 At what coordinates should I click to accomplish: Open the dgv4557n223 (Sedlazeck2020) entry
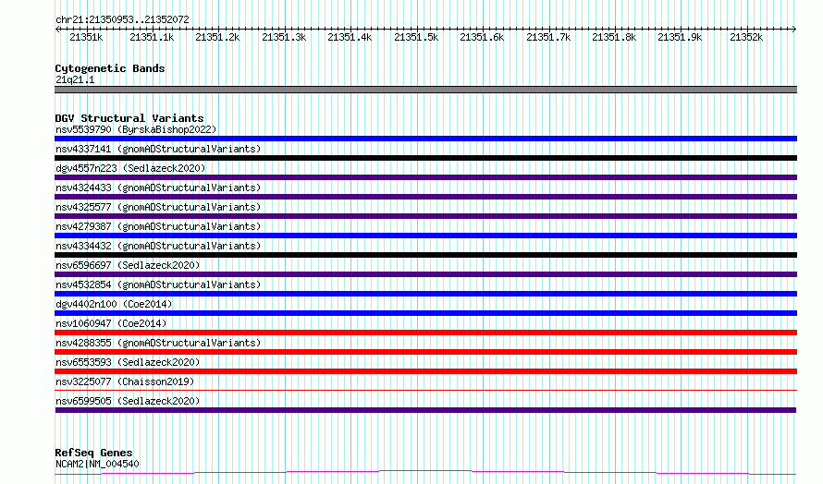[130, 168]
